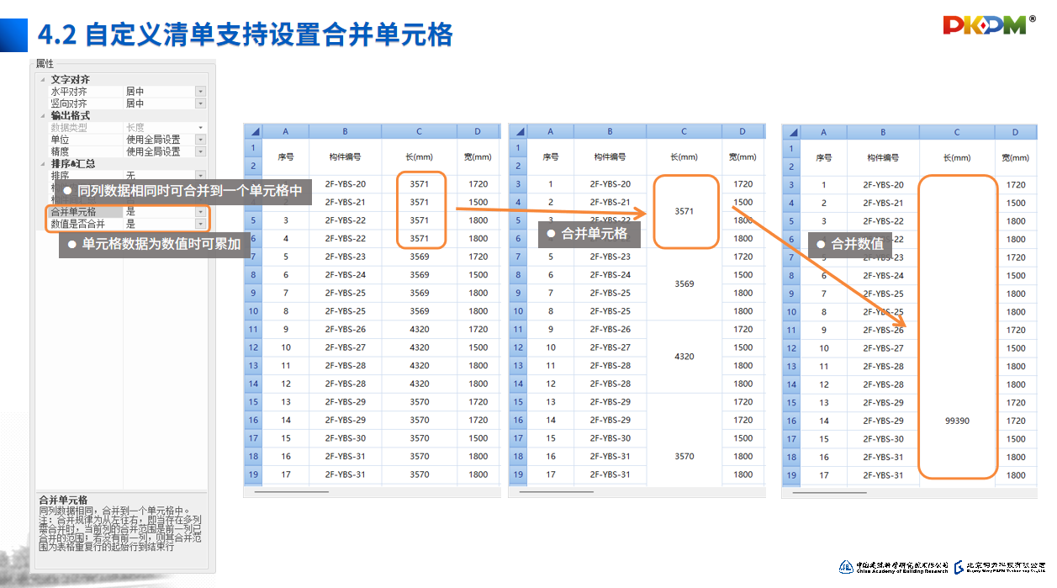Click the 长(mm) header cell in the right table

tap(957, 157)
